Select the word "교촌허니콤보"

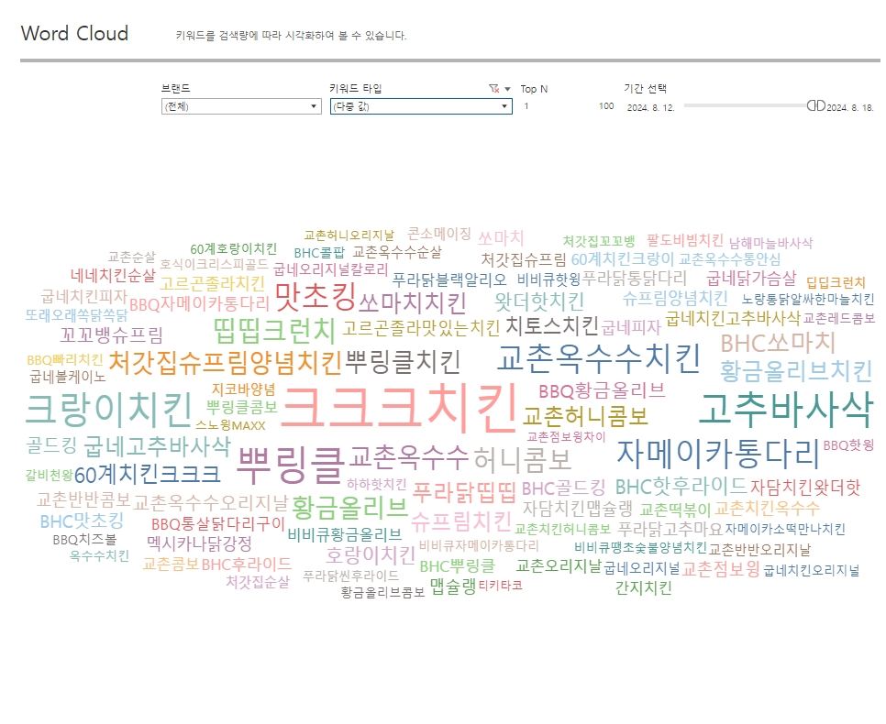tap(585, 416)
